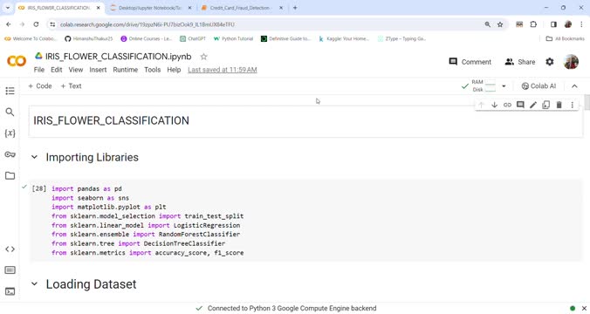Dismiss the connection status message
Viewport: 590px width, 314px height.
point(585,309)
